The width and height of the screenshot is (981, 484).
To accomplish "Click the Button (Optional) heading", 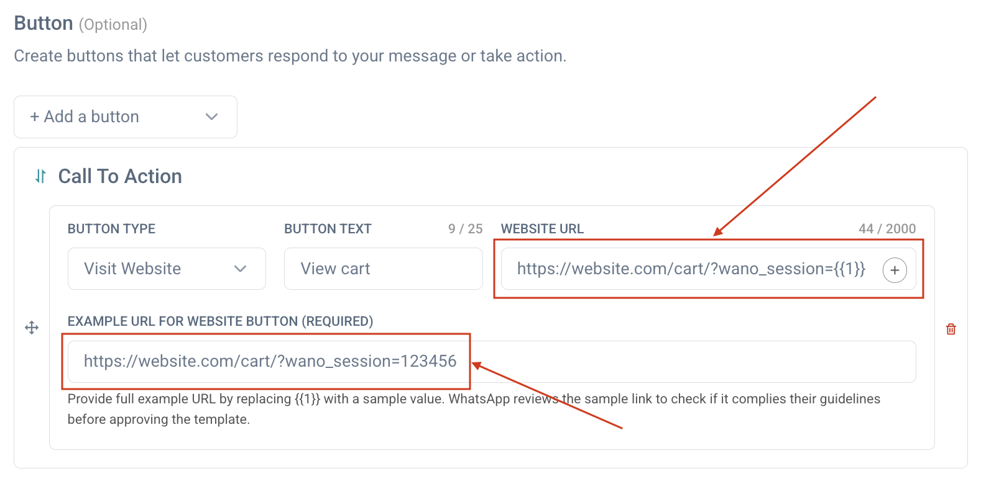I will point(80,24).
